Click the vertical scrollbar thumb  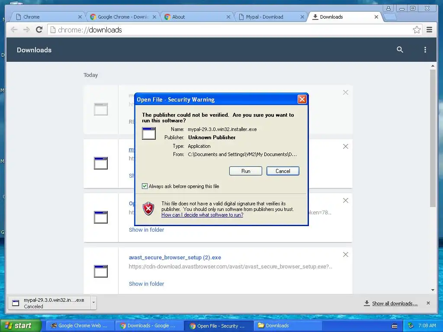(433, 138)
